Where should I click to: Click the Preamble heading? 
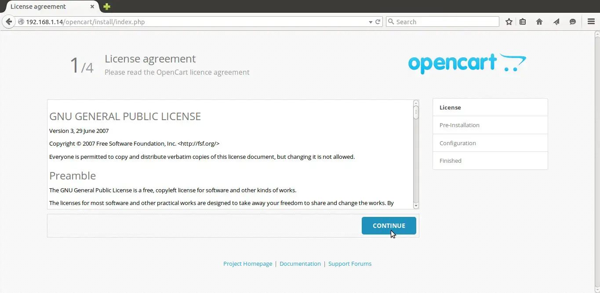(73, 176)
